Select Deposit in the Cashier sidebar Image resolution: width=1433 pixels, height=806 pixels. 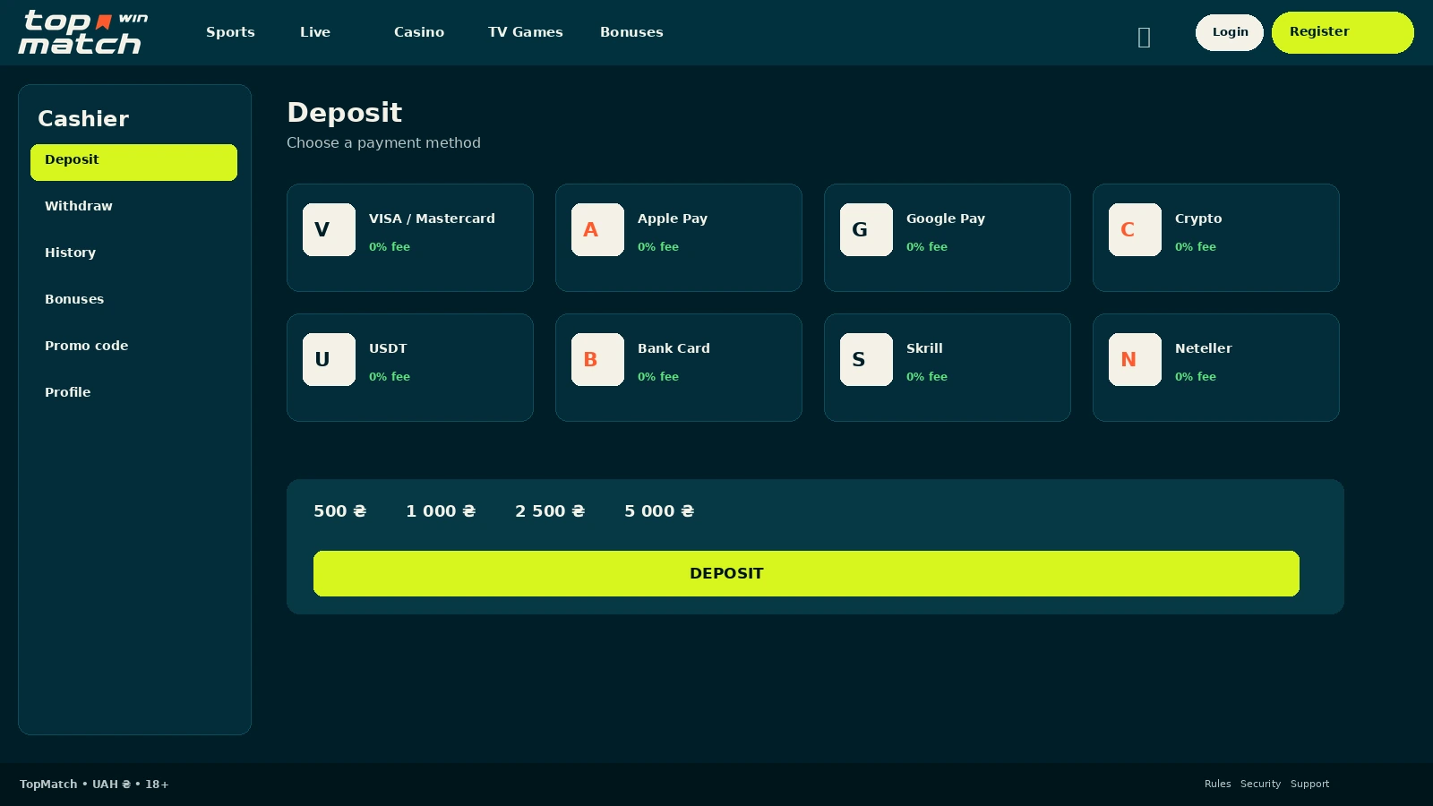133,162
